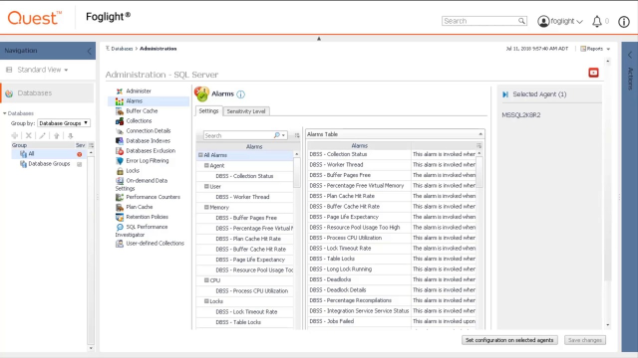Click the Alarms info icon

[241, 94]
